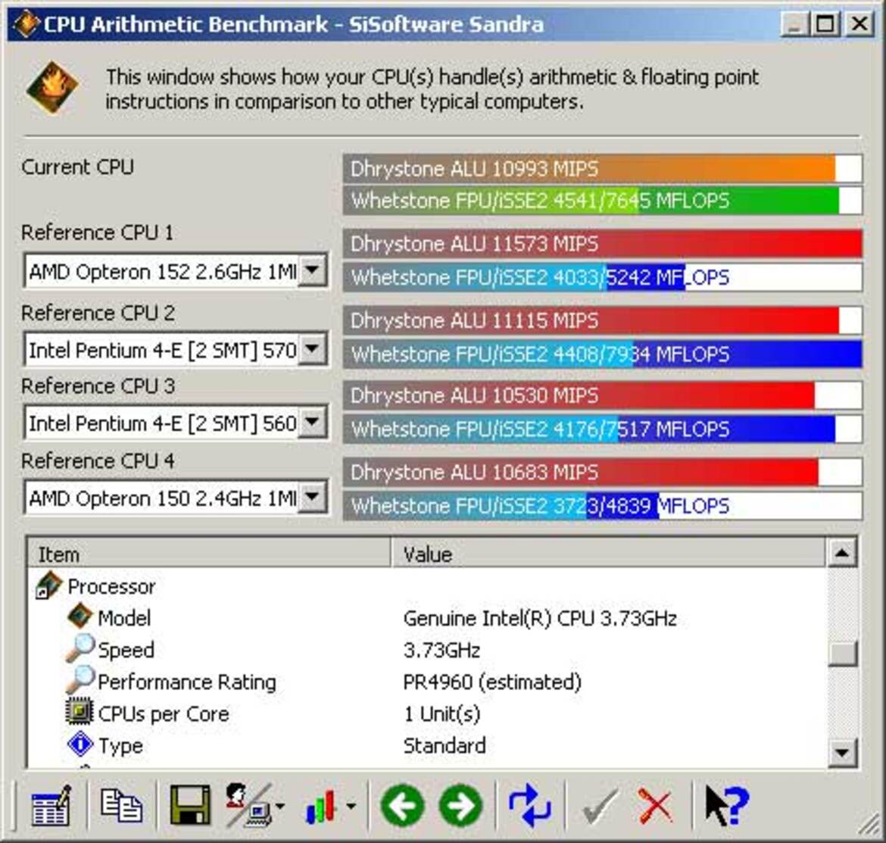Image resolution: width=886 pixels, height=843 pixels.
Task: Click the Whetstone 3723/4839 MFLOPS bar
Action: click(602, 506)
